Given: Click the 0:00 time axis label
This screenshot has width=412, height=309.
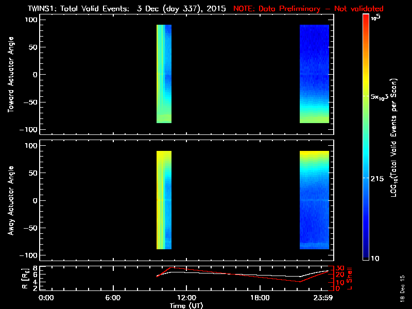Looking at the screenshot, I should [x=46, y=298].
